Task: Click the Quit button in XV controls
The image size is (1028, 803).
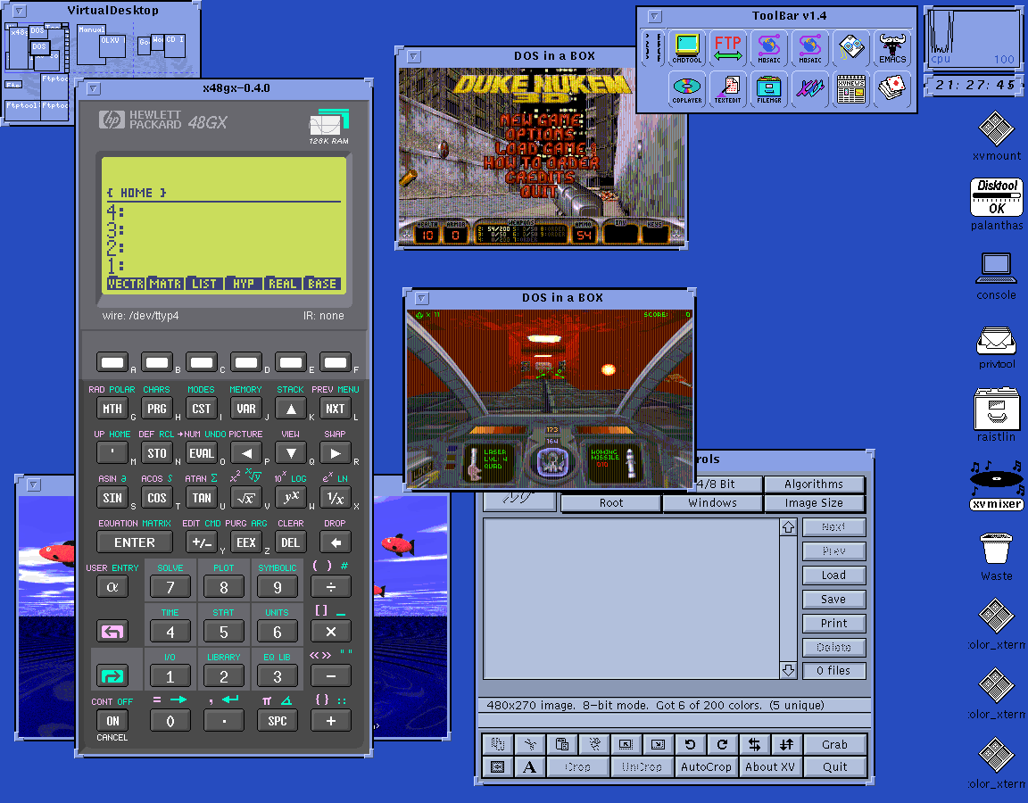Action: (834, 766)
